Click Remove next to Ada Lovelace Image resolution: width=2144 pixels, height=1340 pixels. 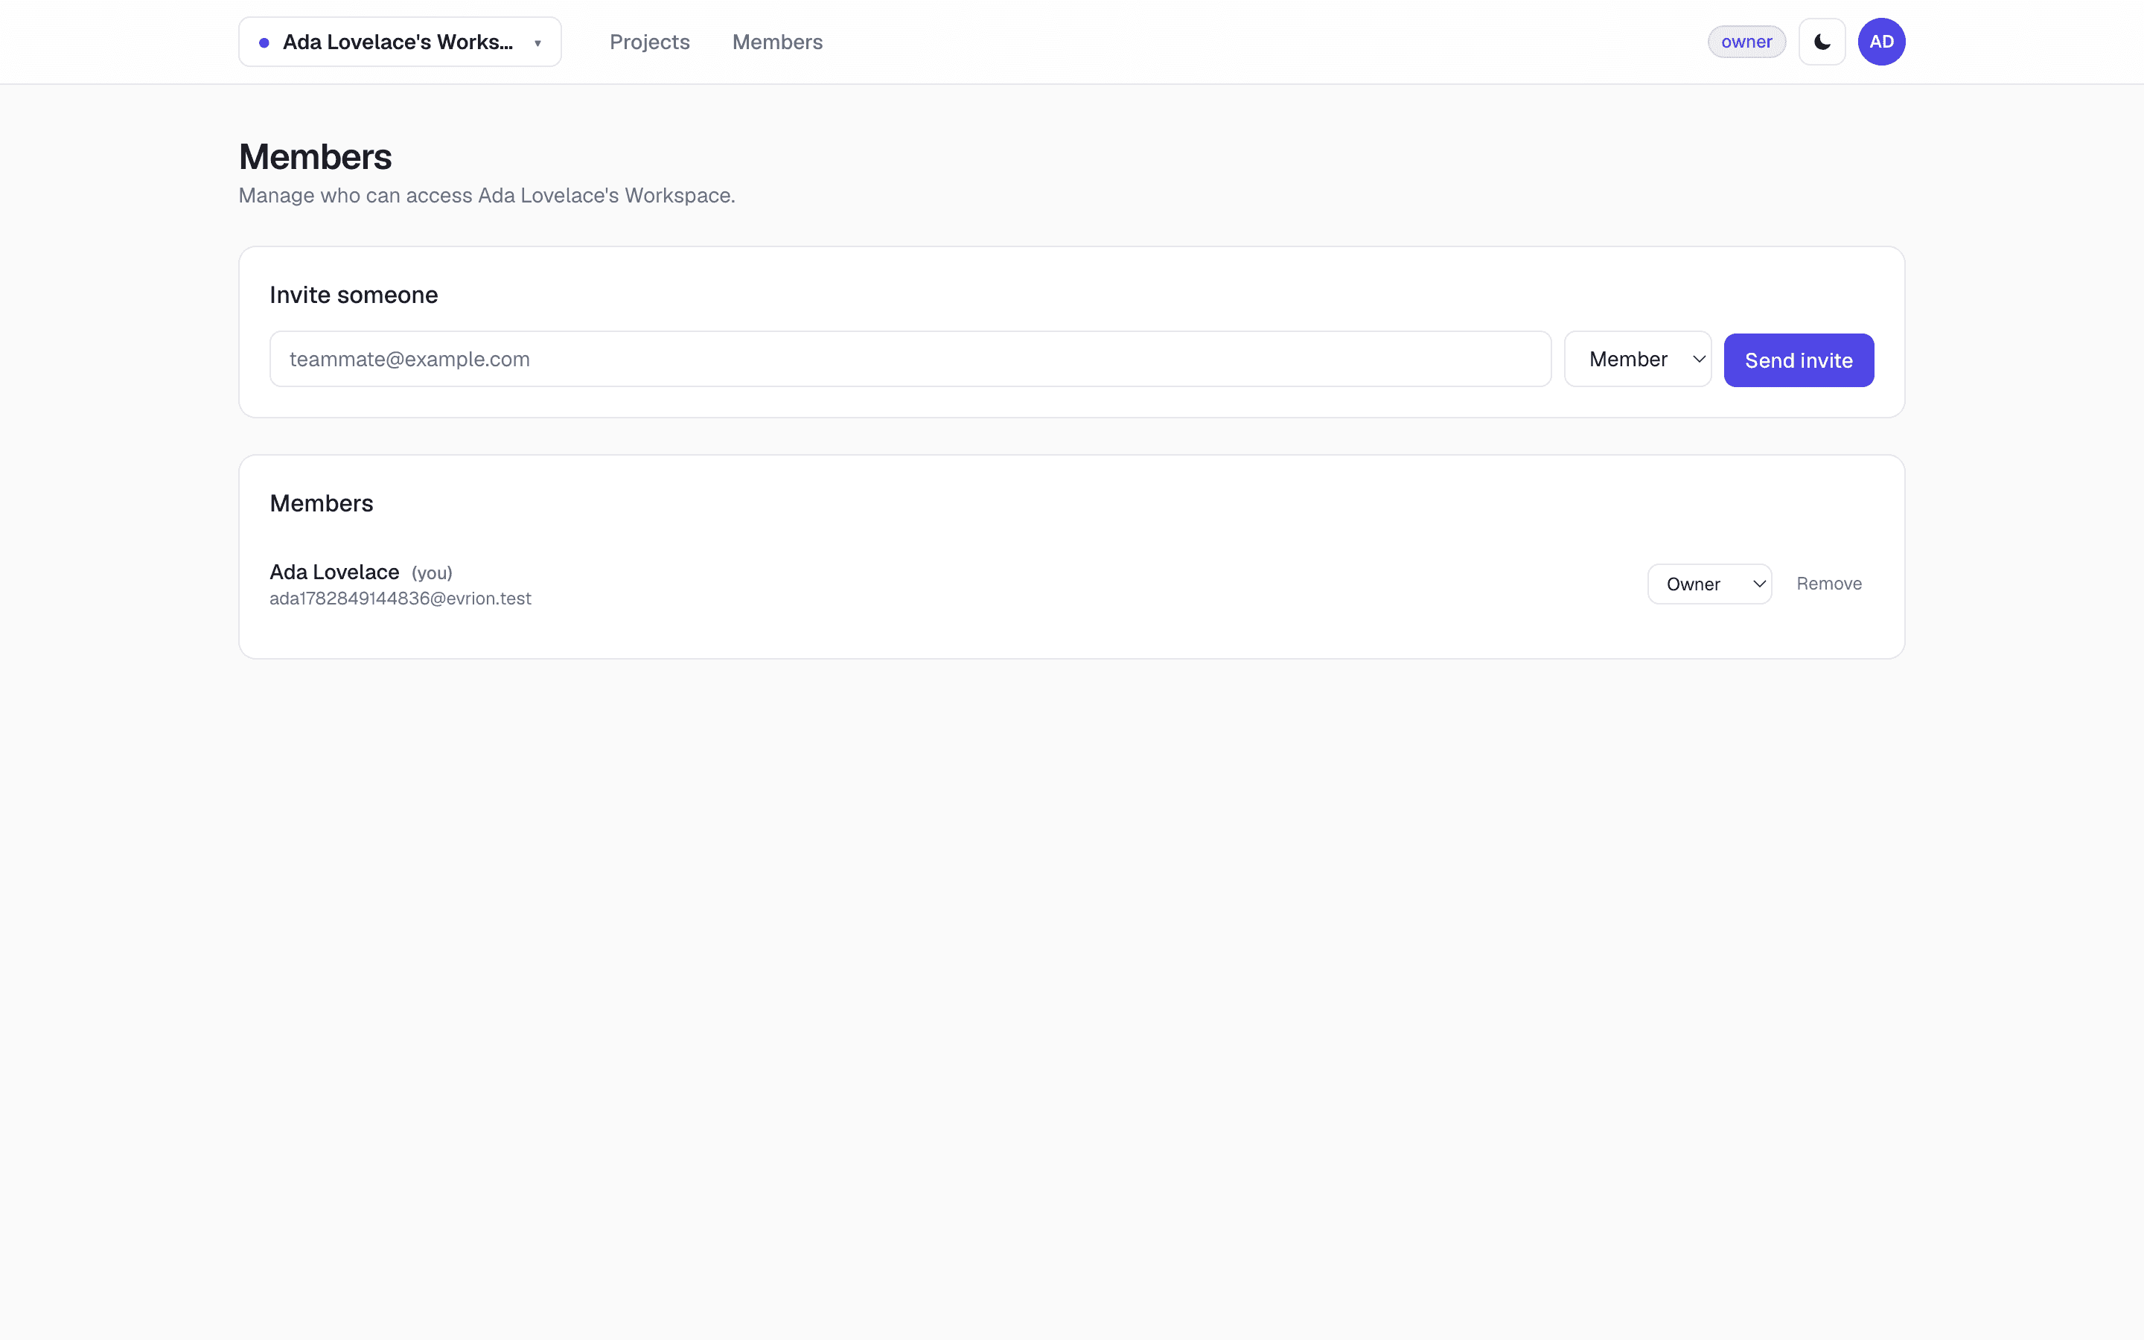[x=1828, y=584]
